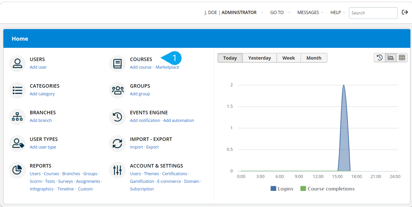Viewport: 412px width, 207px height.
Task: Toggle the Course completions legend series
Action: (327, 189)
